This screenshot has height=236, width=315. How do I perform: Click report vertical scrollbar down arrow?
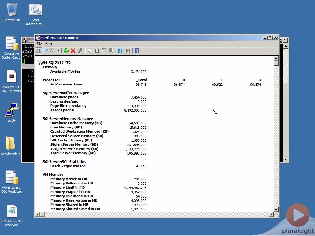(276, 210)
